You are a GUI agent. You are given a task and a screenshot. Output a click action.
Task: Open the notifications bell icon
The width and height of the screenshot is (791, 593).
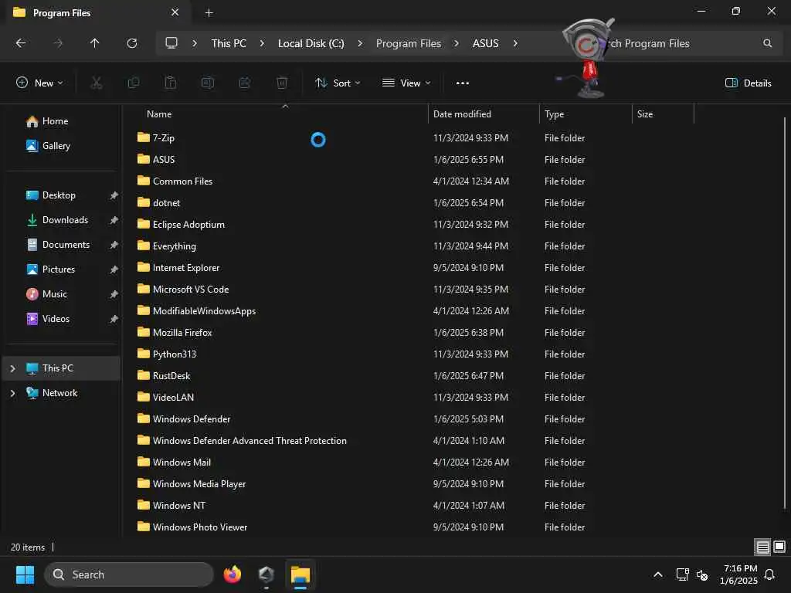[770, 574]
